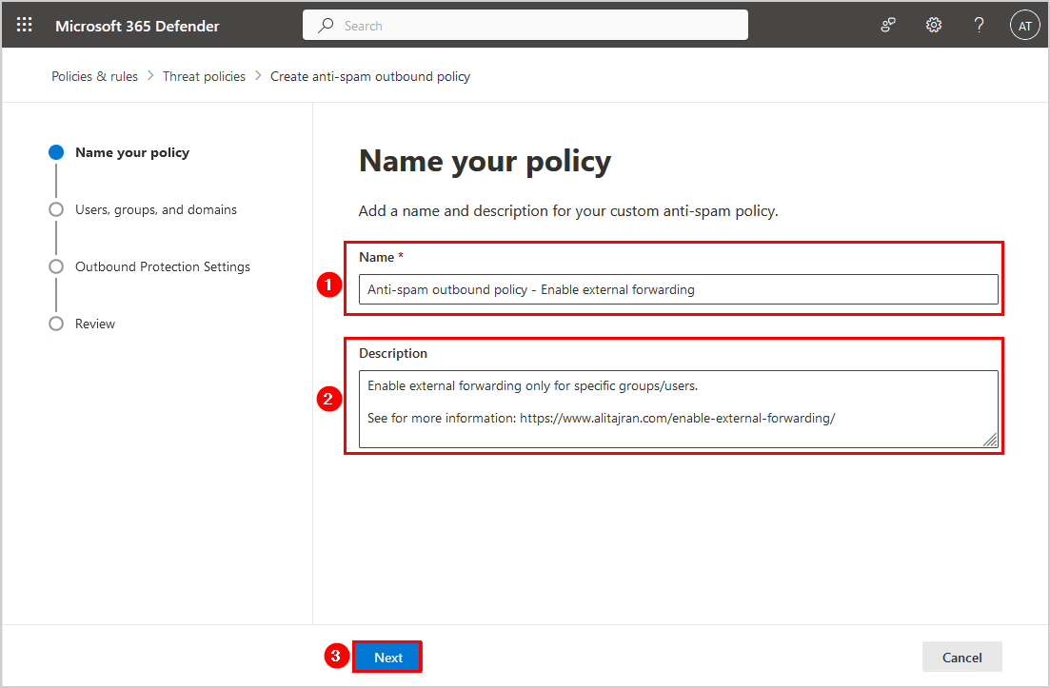Open the Settings gear icon
Screen dimensions: 1050x688
(x=934, y=26)
